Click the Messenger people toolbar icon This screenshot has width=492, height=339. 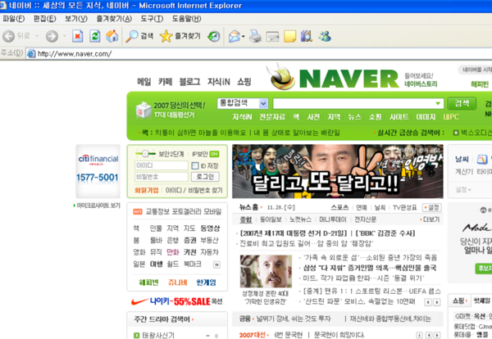click(325, 36)
